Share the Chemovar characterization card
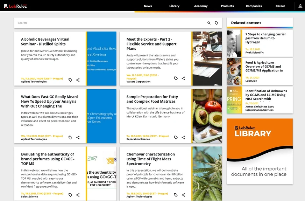 tap(183, 195)
